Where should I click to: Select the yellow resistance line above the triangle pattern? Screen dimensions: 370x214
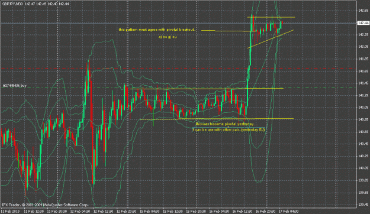(271, 17)
